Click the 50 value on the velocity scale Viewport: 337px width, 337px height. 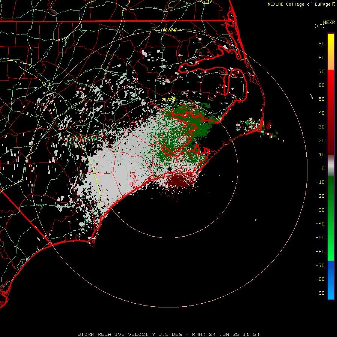(x=322, y=99)
